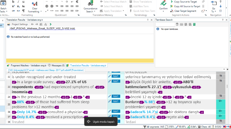Toggle paragraph marks display

[x=23, y=11]
